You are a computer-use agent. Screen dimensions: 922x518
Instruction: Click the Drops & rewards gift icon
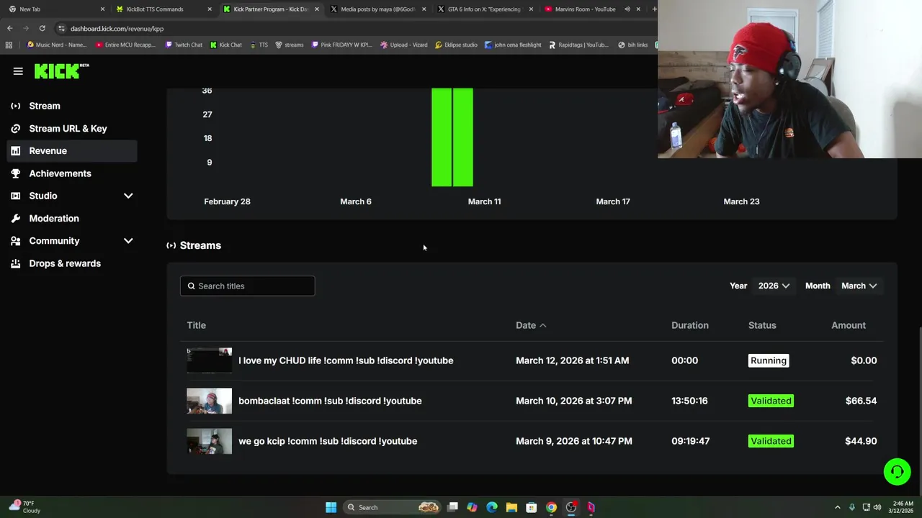16,263
